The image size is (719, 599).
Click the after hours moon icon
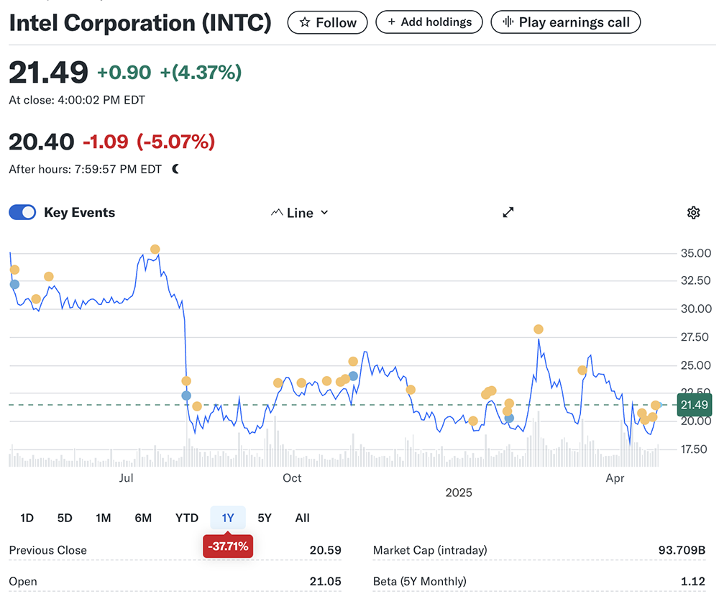176,169
